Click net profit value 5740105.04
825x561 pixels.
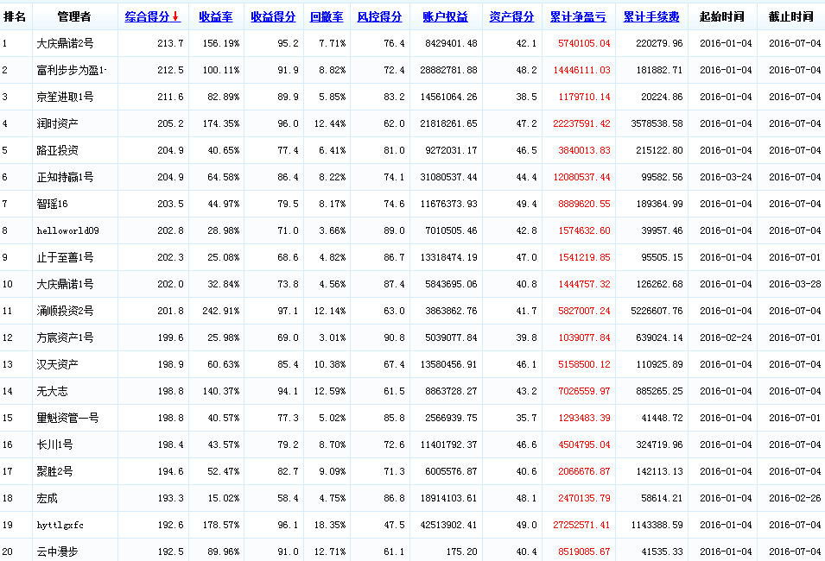(584, 43)
